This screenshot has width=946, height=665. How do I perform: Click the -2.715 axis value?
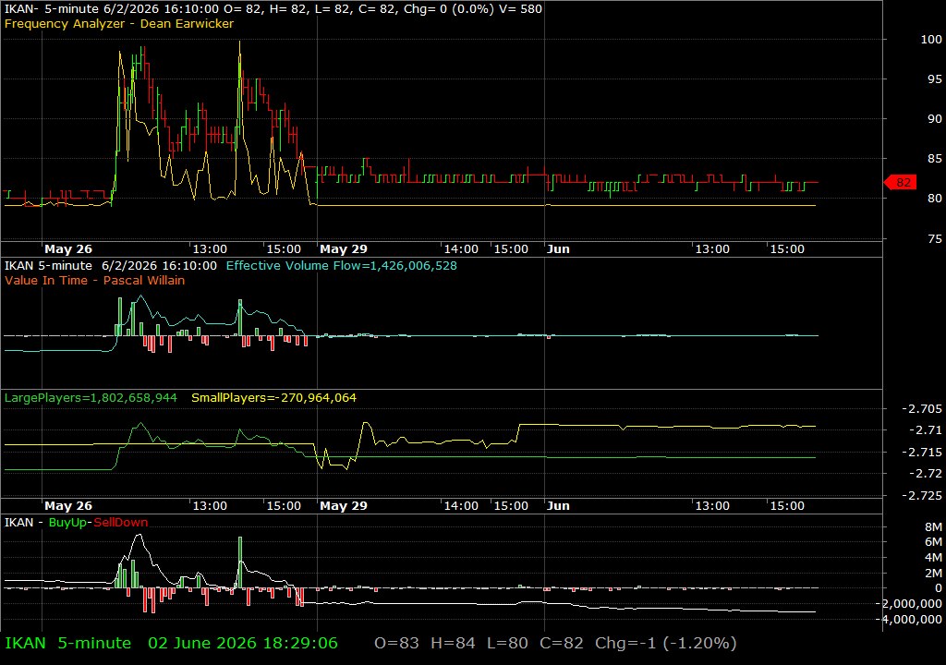[921, 452]
